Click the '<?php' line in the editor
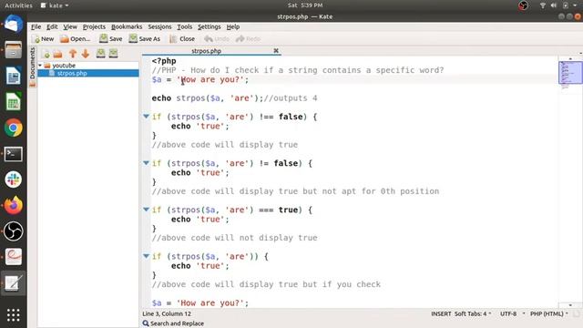Screen dimensions: 583x328 pyautogui.click(x=164, y=61)
